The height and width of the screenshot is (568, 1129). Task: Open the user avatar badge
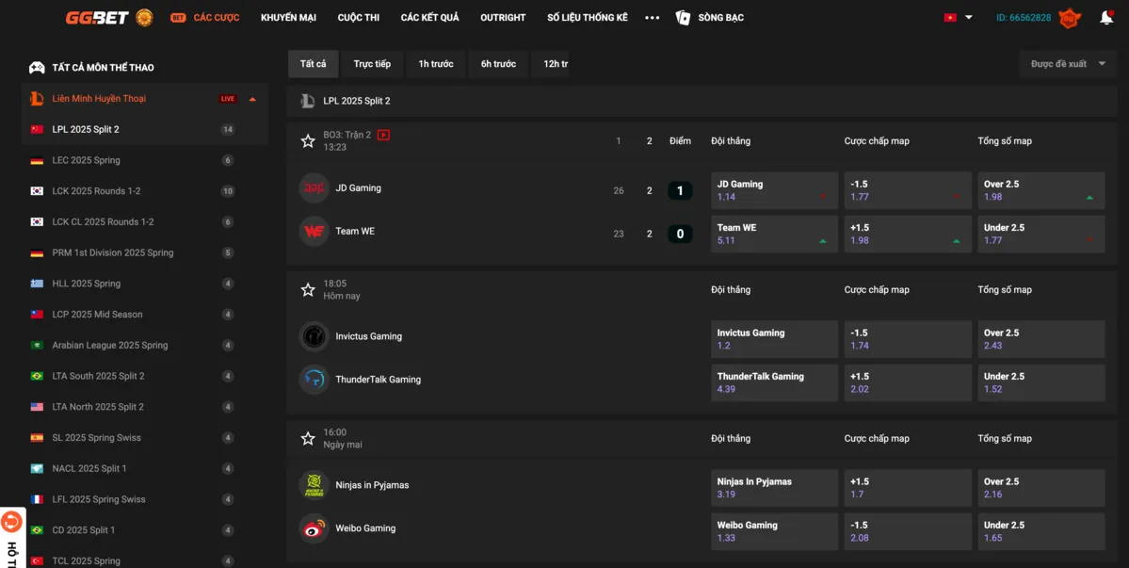(x=1070, y=17)
